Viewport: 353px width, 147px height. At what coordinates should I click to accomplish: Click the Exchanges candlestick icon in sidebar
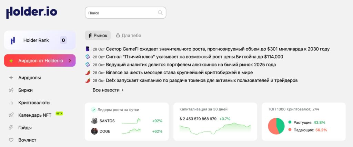point(11,90)
